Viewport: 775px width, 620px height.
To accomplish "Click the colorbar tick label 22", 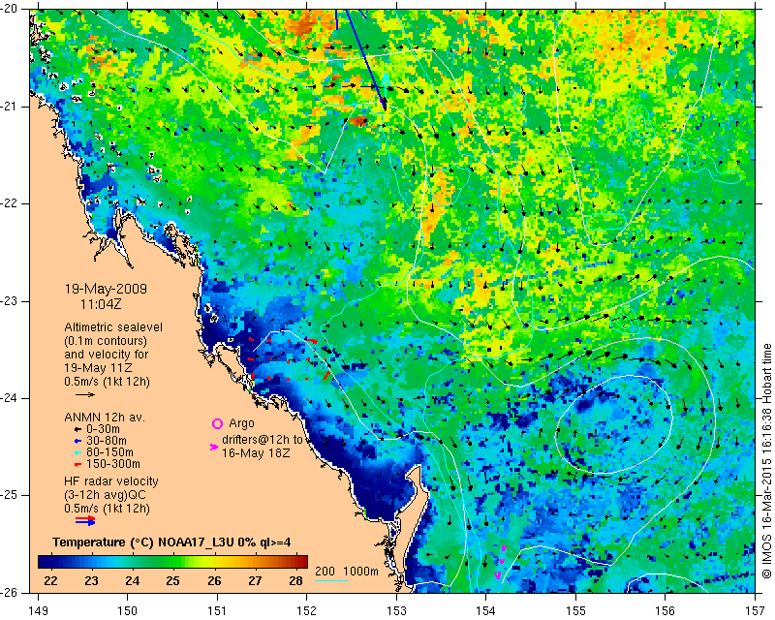I will coord(51,581).
